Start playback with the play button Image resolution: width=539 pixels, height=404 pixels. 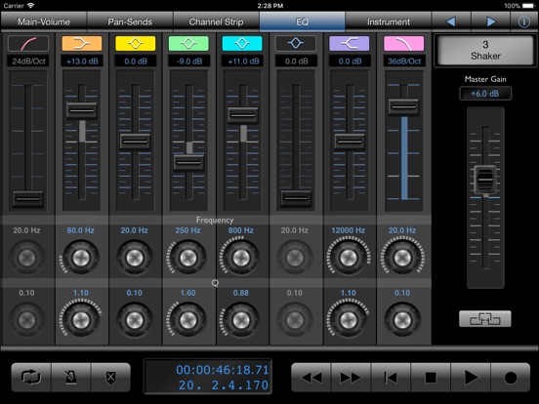(x=471, y=378)
